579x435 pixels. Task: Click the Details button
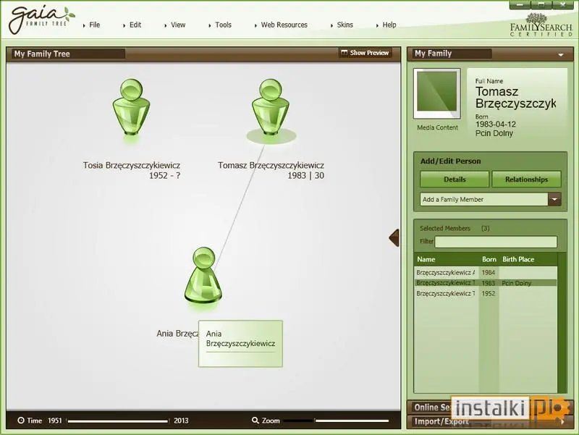(455, 179)
